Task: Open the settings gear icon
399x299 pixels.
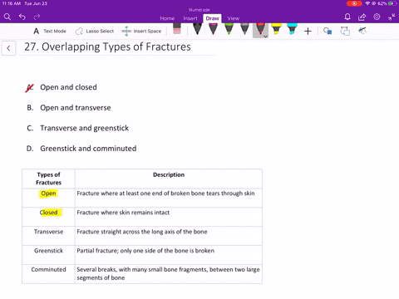Action: point(377,17)
